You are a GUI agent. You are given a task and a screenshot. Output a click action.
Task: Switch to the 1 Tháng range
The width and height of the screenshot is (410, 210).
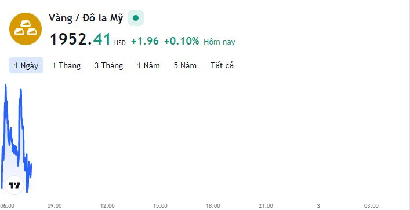pos(67,65)
